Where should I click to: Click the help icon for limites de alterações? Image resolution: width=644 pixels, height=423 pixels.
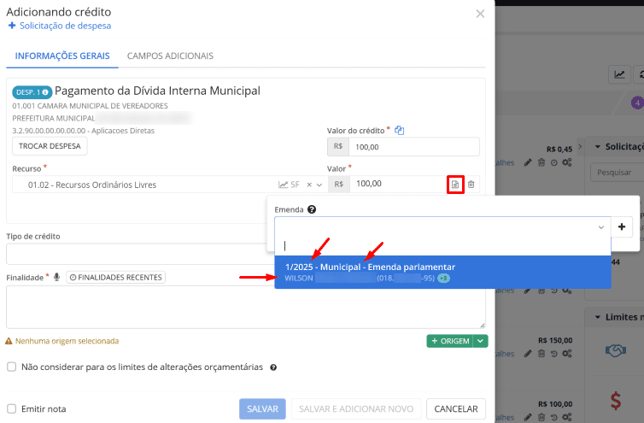click(x=272, y=367)
